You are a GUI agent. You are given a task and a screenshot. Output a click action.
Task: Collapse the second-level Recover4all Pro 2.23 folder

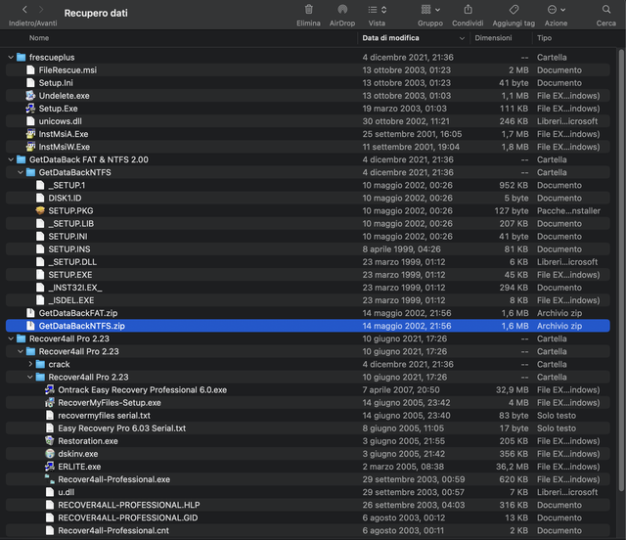point(21,351)
